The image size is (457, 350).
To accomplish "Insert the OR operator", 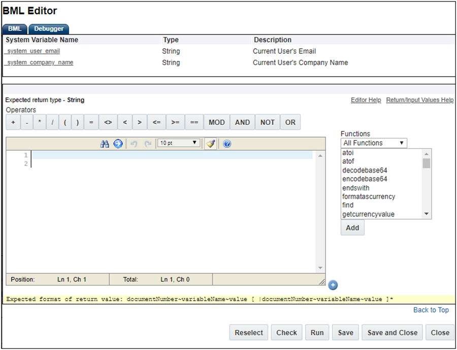I will pyautogui.click(x=290, y=122).
